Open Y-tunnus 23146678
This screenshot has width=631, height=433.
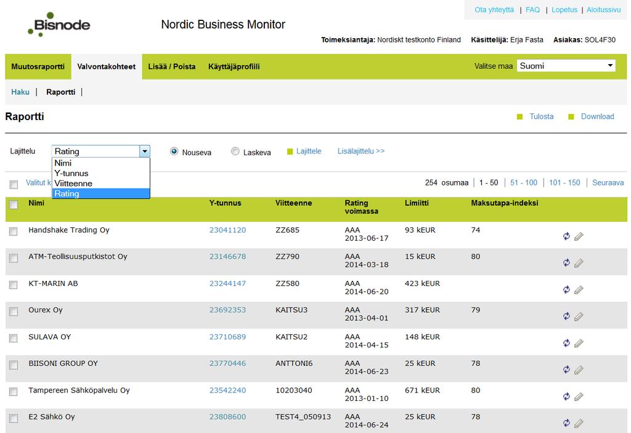[227, 256]
